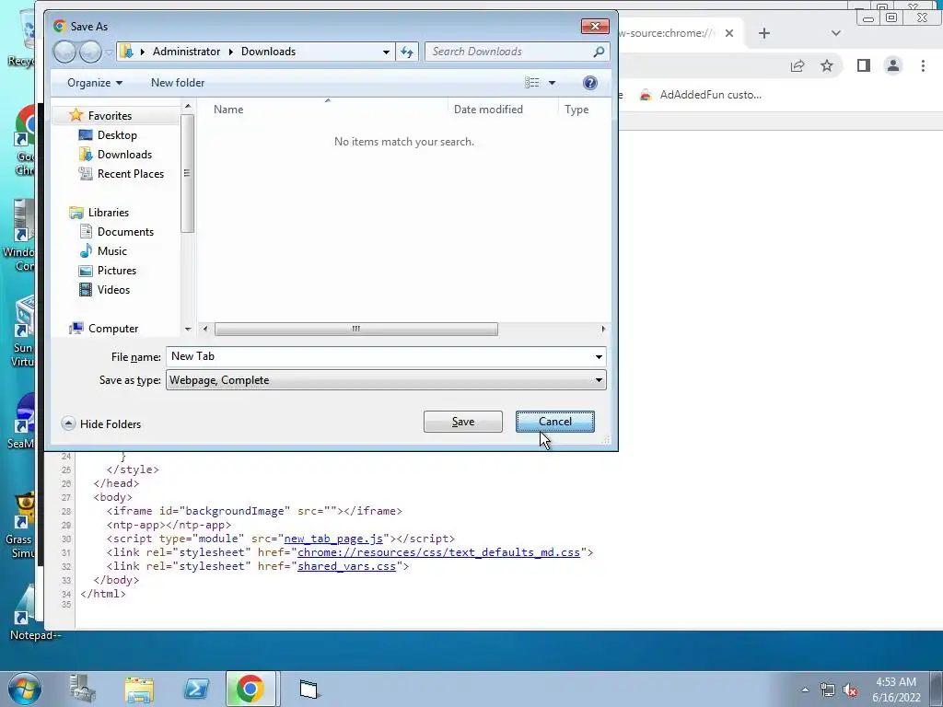This screenshot has height=707, width=943.
Task: Click the network tray icon
Action: click(828, 690)
